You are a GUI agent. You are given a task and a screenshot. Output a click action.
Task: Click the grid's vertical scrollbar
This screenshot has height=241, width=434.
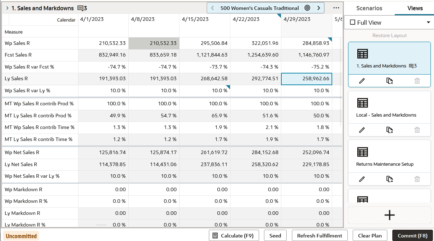(341, 81)
